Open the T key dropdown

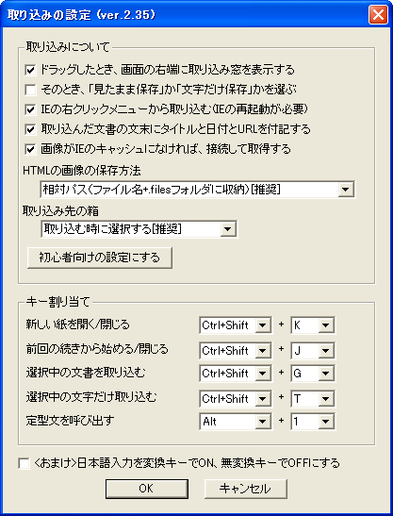pos(313,398)
